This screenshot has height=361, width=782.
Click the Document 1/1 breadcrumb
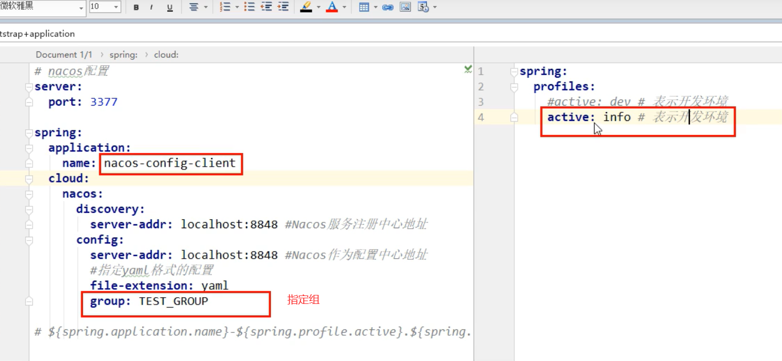pos(64,55)
